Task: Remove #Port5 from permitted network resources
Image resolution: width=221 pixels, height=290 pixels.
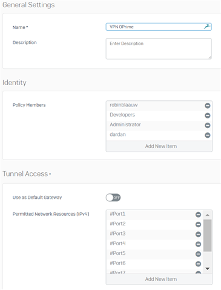Action: tap(198, 254)
